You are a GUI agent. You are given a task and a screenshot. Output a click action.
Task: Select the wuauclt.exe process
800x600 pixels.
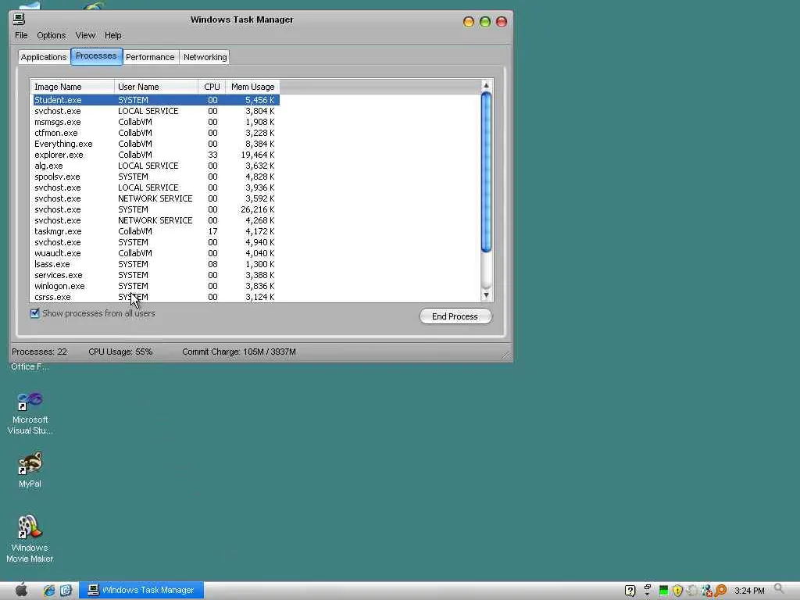(x=156, y=253)
